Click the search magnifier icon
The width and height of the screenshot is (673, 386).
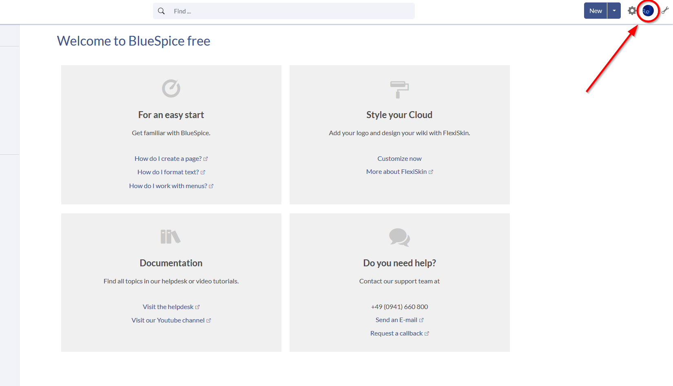[x=161, y=11]
